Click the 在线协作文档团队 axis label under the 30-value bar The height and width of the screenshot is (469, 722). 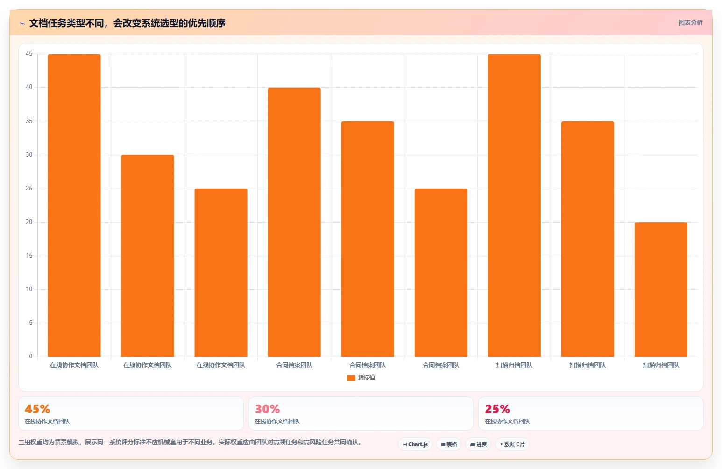(x=148, y=365)
